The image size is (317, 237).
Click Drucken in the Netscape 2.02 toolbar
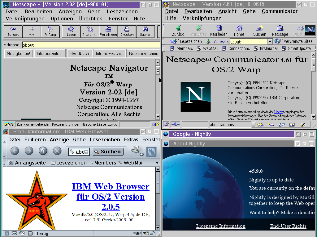pos(127,31)
